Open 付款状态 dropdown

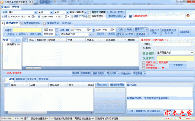point(57,30)
